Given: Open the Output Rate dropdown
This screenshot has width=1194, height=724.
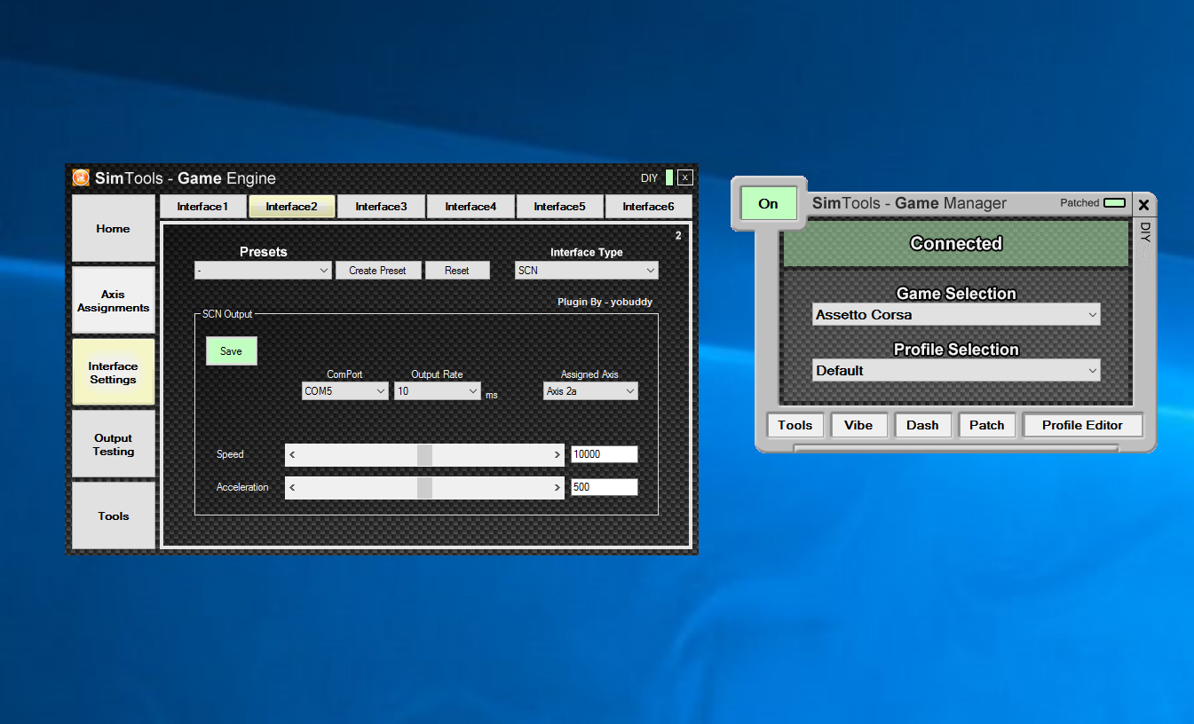Looking at the screenshot, I should pyautogui.click(x=438, y=390).
